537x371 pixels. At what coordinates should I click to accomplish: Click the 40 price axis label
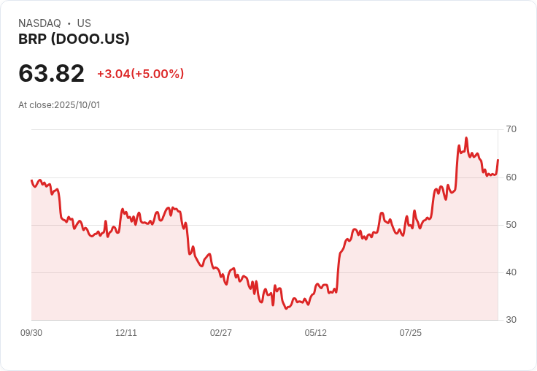[x=511, y=272]
